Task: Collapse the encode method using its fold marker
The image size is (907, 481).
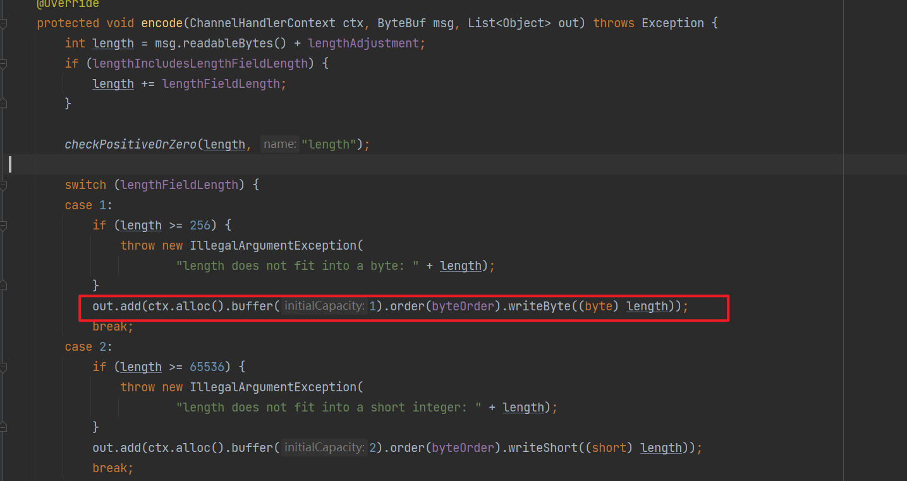Action: click(3, 23)
